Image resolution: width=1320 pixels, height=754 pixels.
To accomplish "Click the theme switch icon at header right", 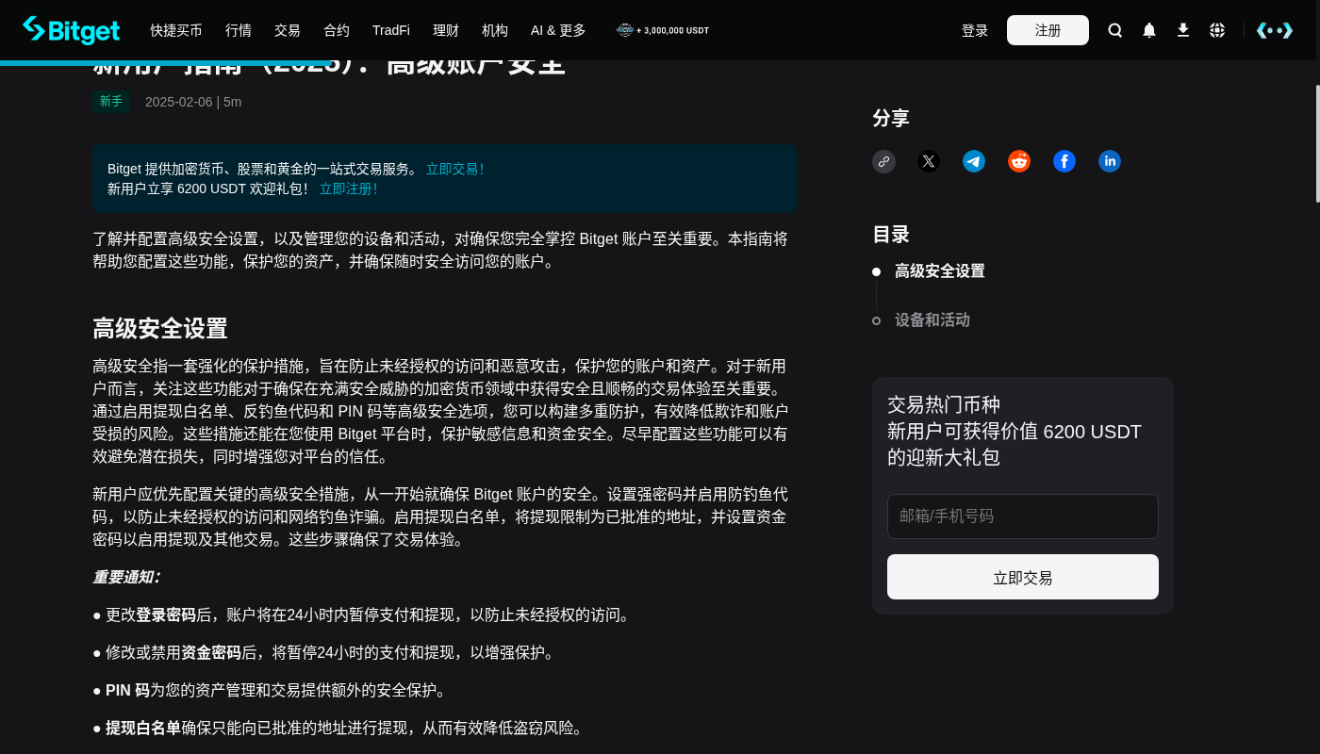I will [1275, 30].
